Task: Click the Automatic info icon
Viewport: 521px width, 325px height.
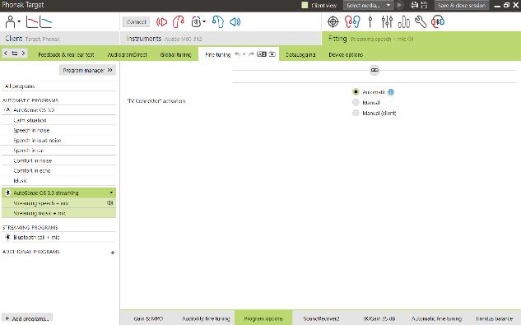Action: (x=391, y=92)
